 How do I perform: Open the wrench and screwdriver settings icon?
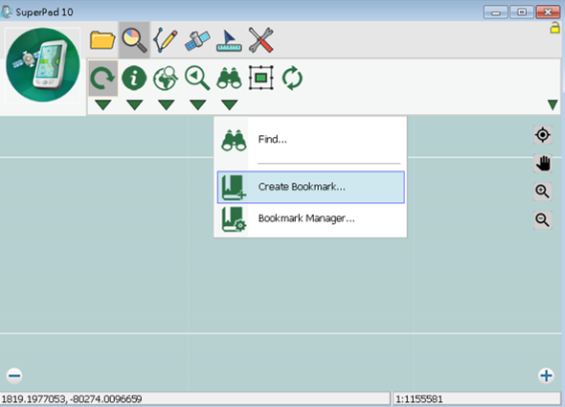pyautogui.click(x=260, y=40)
